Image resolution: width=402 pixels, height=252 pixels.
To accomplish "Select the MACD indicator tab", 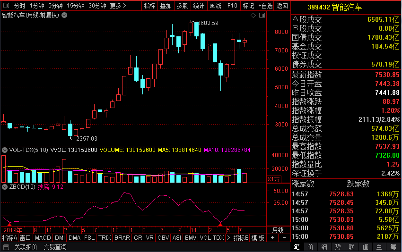I will point(43,238).
